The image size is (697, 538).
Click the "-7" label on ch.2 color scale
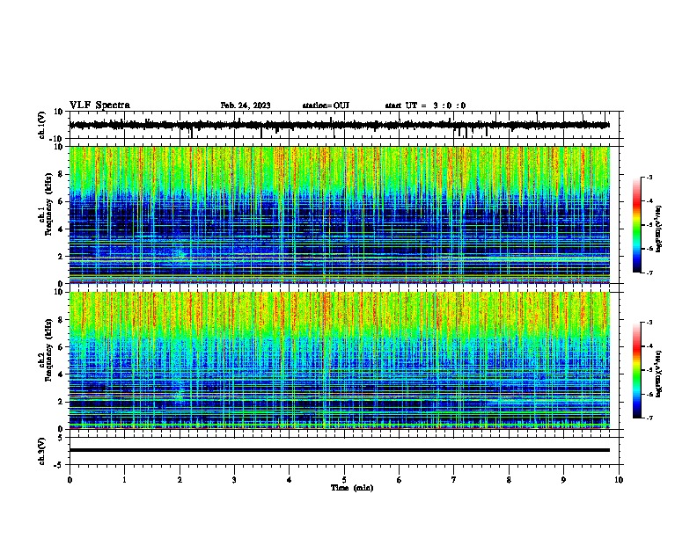click(649, 418)
